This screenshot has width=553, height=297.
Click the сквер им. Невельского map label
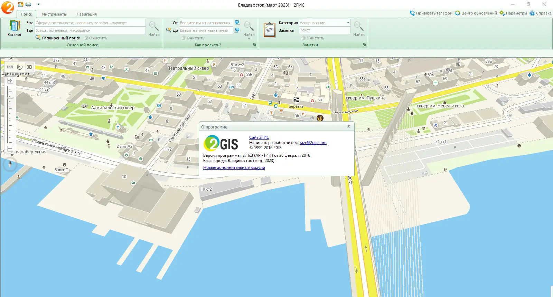(440, 106)
